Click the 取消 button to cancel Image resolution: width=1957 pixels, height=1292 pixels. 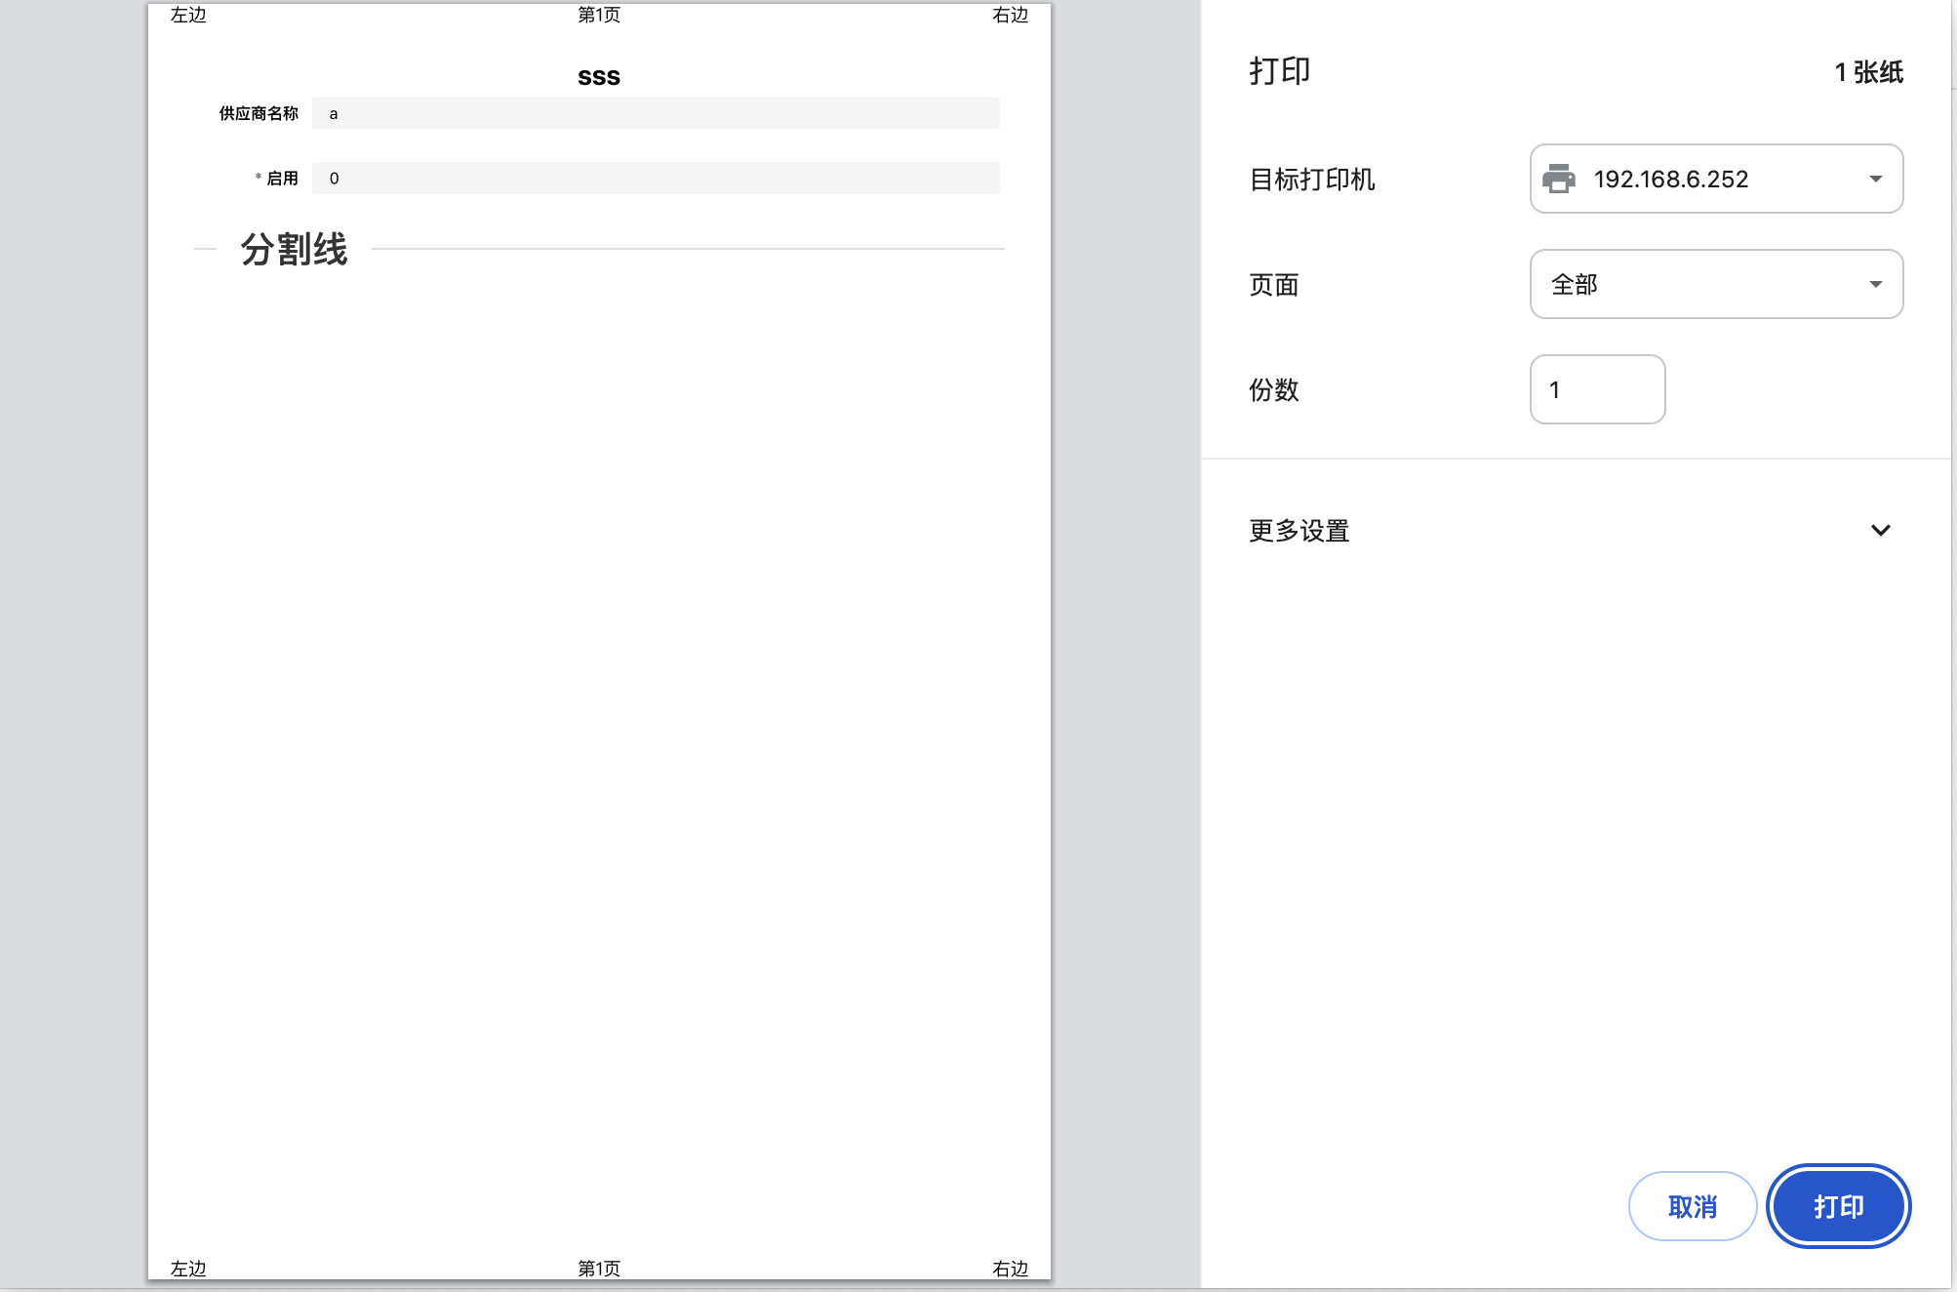1693,1205
